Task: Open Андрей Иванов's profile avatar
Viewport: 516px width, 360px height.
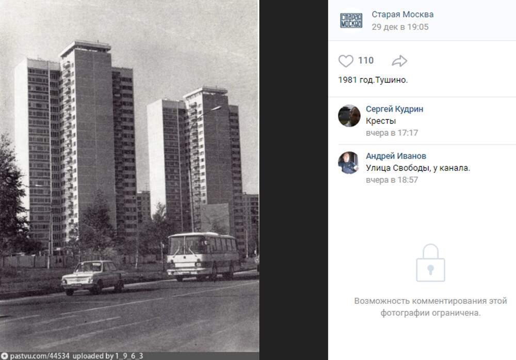Action: [x=349, y=163]
